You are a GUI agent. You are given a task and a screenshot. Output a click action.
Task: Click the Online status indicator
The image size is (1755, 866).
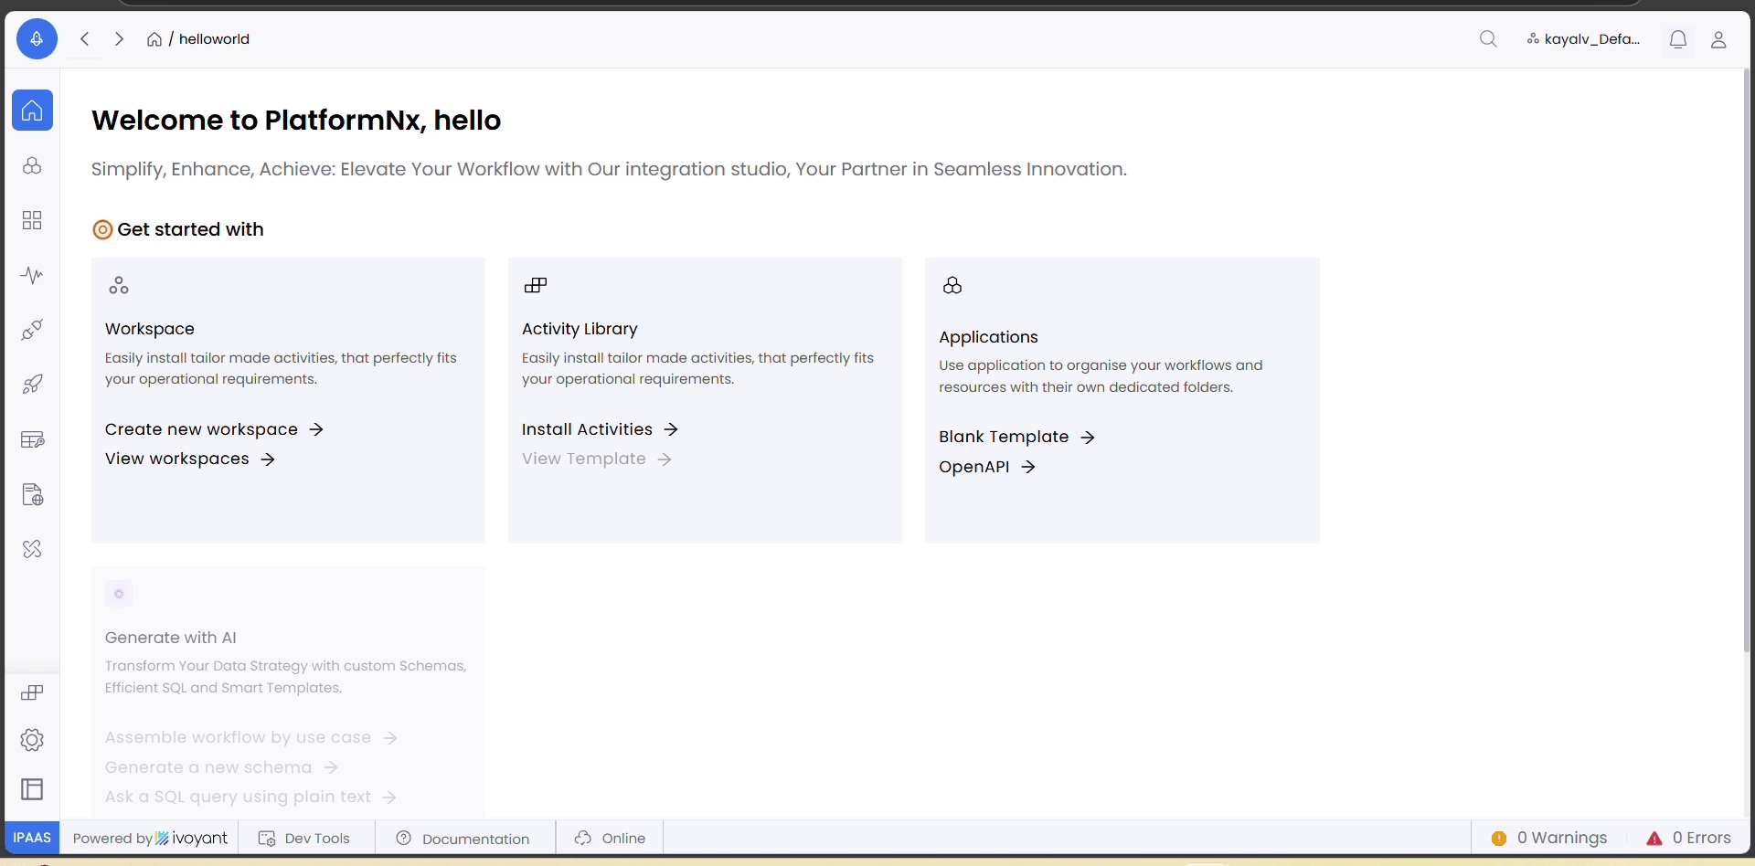pyautogui.click(x=610, y=839)
